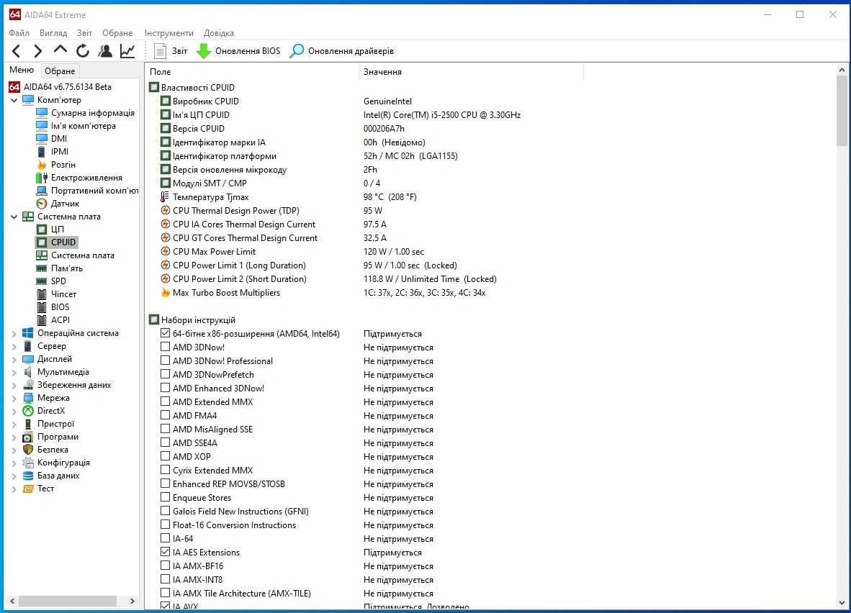This screenshot has height=613, width=851.
Task: Click the Пристрої device icon
Action: pyautogui.click(x=27, y=424)
